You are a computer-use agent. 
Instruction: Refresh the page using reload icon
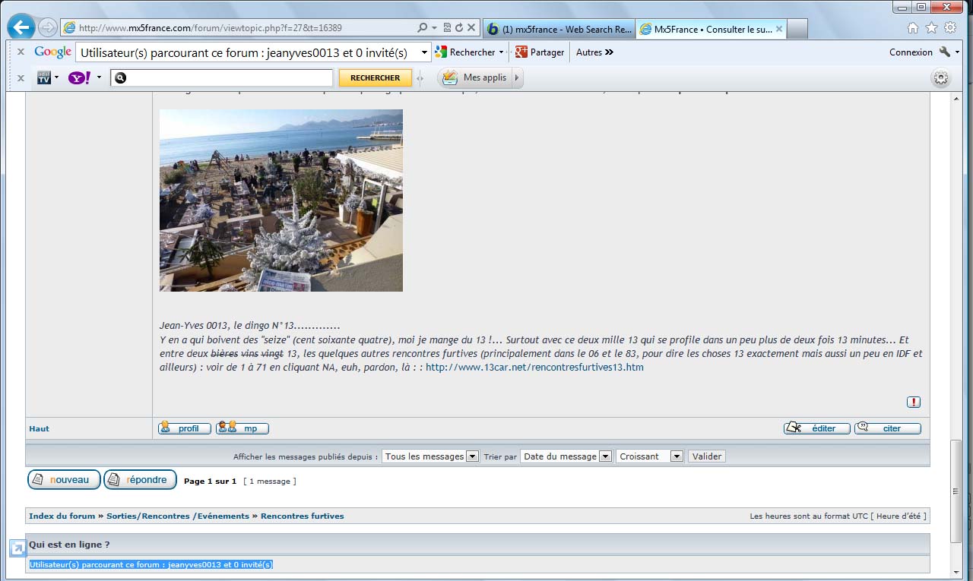(459, 27)
